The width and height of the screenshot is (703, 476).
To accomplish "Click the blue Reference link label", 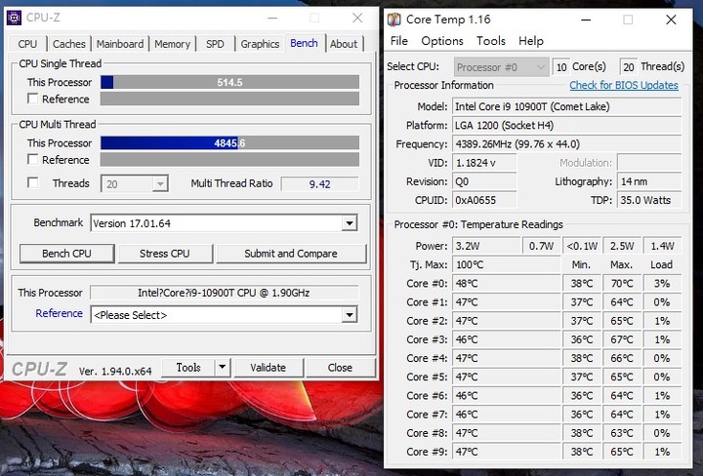I will tap(59, 313).
